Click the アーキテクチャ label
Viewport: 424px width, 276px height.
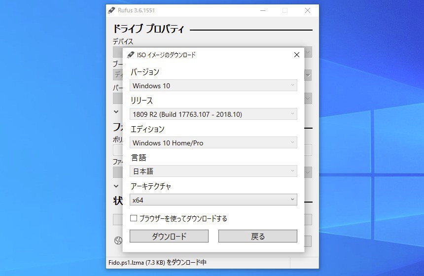pos(151,186)
